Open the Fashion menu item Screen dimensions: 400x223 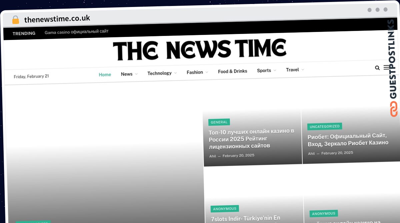click(195, 72)
